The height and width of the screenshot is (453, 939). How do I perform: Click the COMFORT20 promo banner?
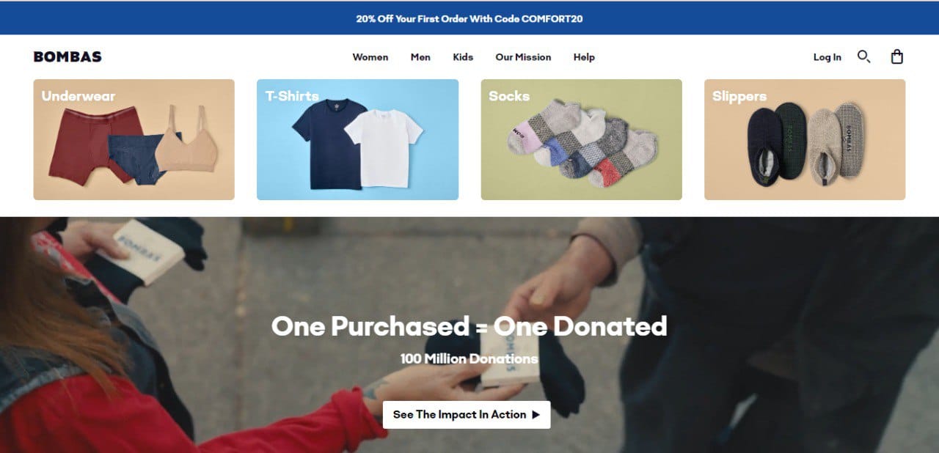point(469,18)
